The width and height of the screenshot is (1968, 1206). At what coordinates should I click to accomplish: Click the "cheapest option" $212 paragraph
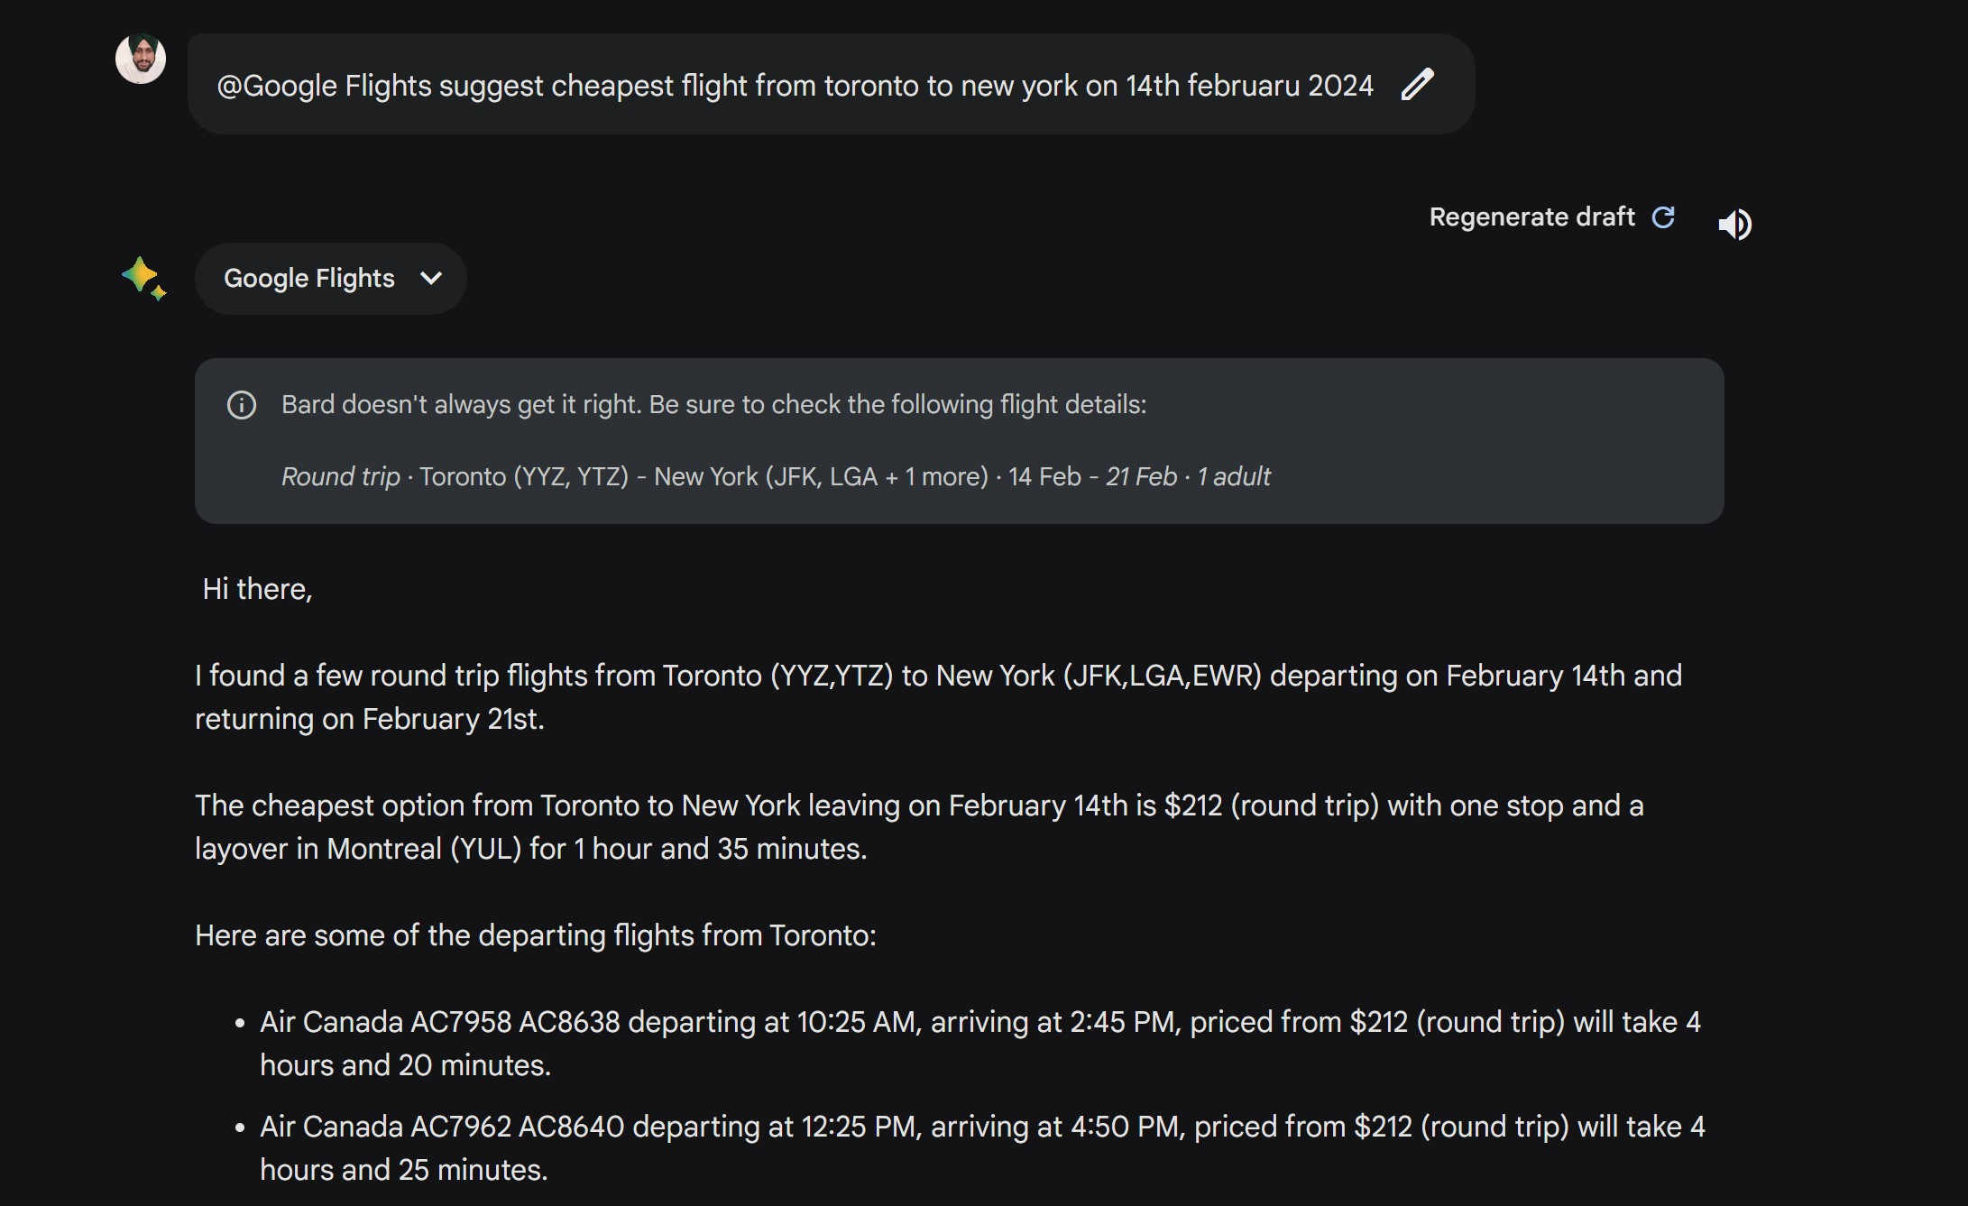coord(918,827)
